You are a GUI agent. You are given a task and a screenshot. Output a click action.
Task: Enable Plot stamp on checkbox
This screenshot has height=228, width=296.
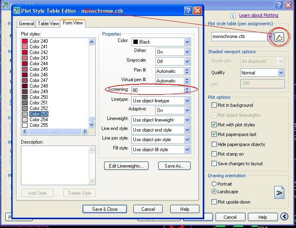(x=214, y=154)
